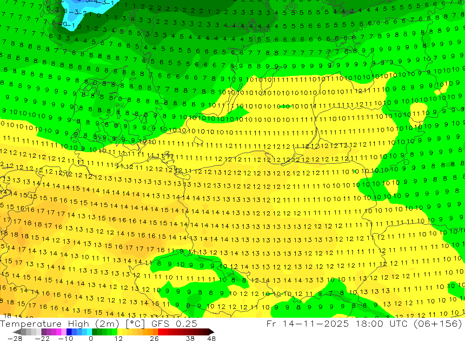
Task: Click the "Temperature High (2m)" title text
Action: pyautogui.click(x=60, y=323)
